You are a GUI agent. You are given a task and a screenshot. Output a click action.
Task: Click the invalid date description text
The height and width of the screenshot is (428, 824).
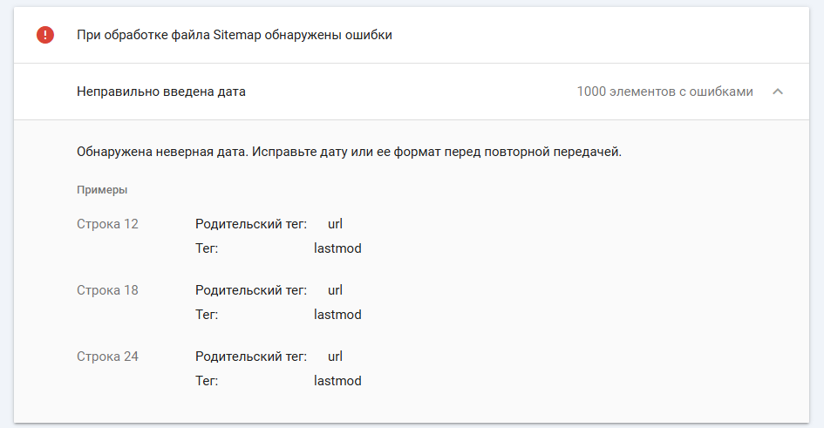tap(349, 152)
